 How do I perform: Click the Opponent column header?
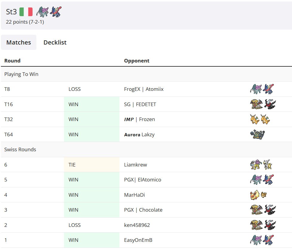137,61
